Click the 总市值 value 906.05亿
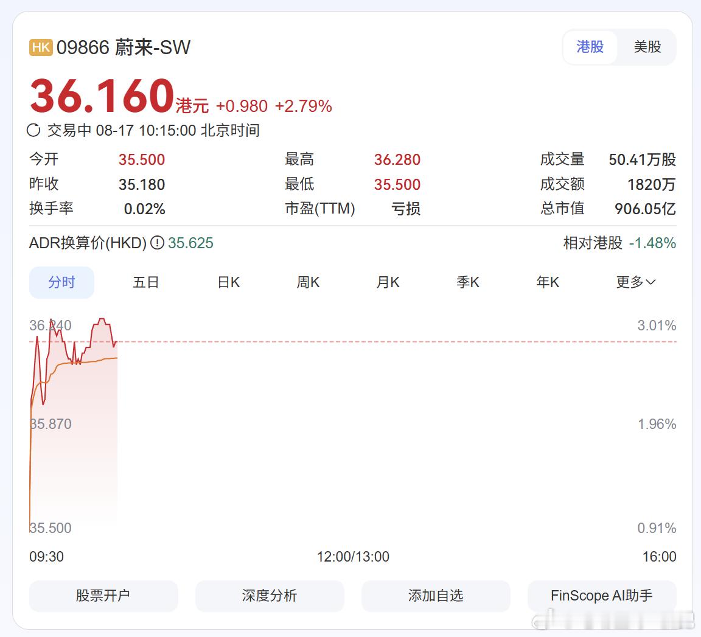This screenshot has width=701, height=637. coord(645,209)
